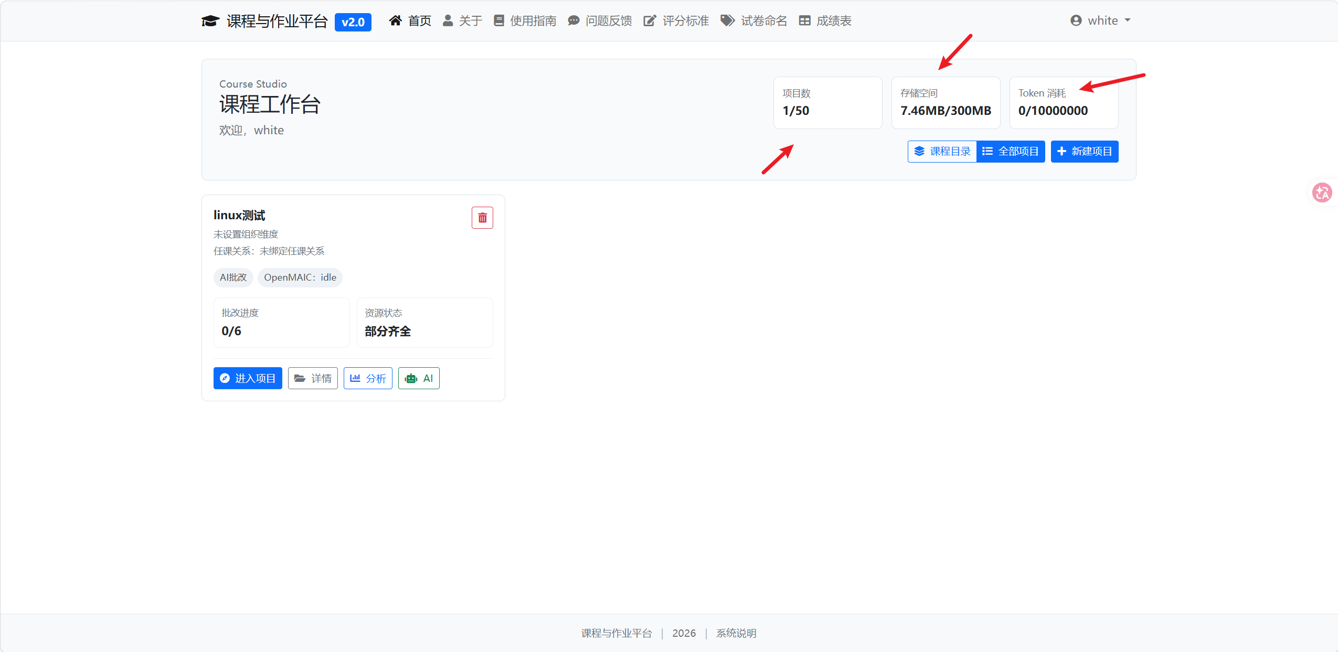The height and width of the screenshot is (652, 1338).
Task: Open the 关于 page
Action: (462, 20)
